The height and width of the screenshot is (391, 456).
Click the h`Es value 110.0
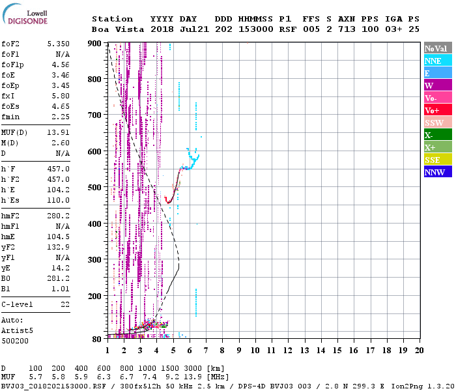pos(58,201)
